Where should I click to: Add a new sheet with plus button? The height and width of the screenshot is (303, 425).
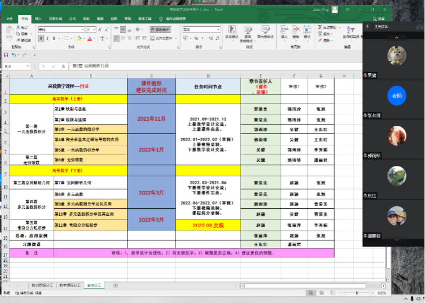(x=115, y=285)
